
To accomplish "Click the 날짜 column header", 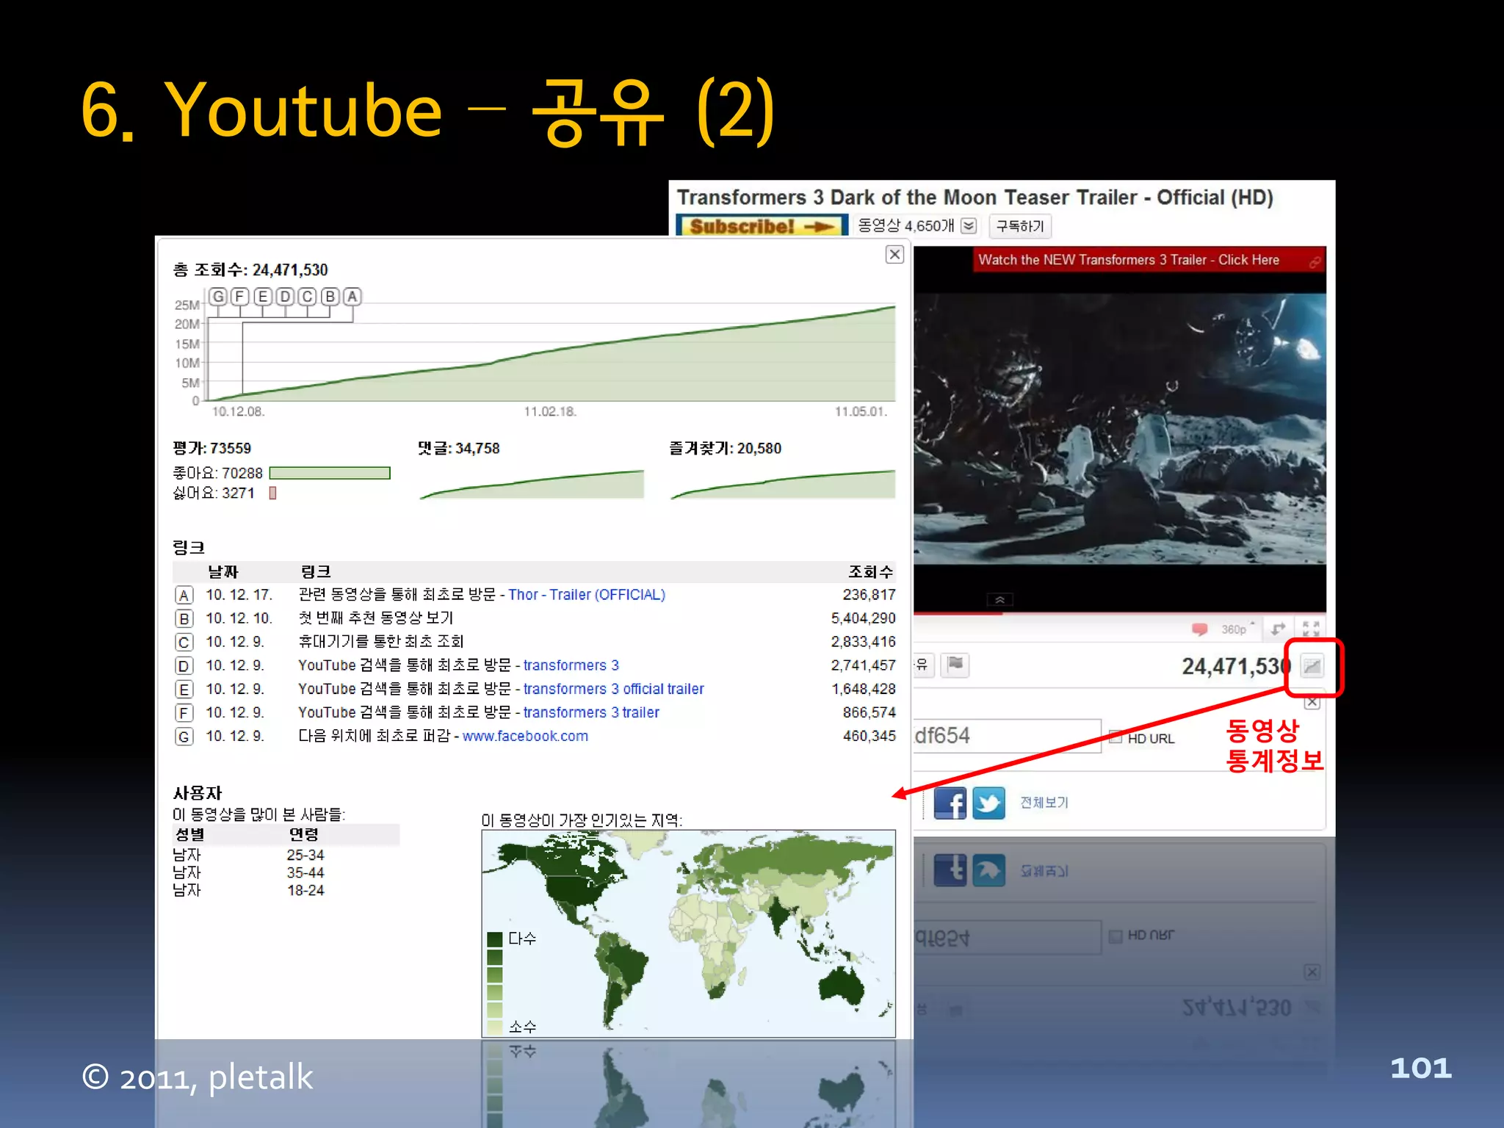I will (x=223, y=572).
